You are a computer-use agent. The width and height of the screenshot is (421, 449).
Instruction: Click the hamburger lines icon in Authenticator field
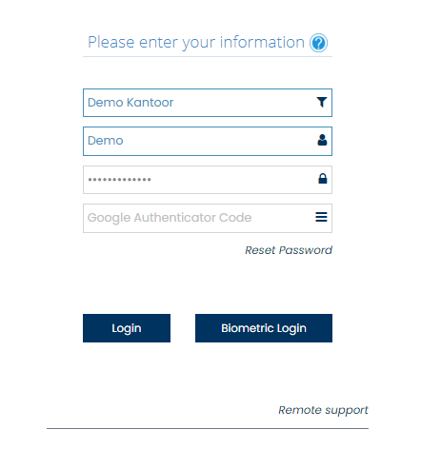click(321, 217)
